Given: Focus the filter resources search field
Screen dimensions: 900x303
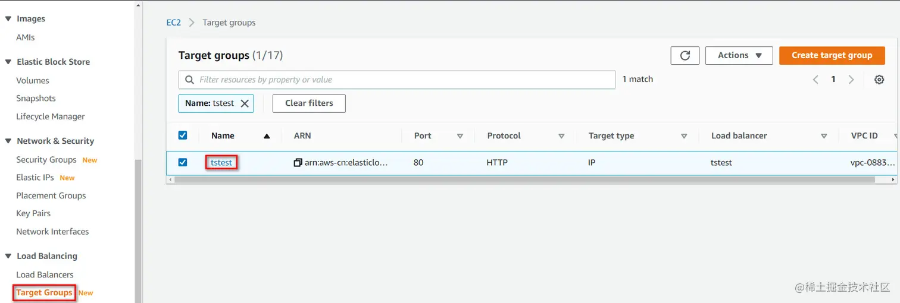Looking at the screenshot, I should click(x=397, y=80).
